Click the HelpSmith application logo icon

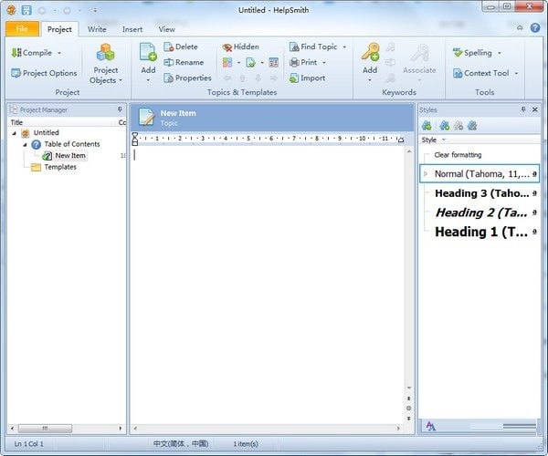tap(11, 10)
